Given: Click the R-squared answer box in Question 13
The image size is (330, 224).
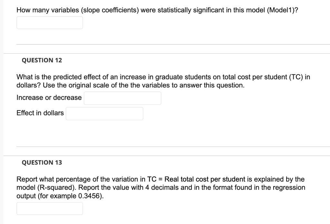Looking at the screenshot, I should coord(50,208).
